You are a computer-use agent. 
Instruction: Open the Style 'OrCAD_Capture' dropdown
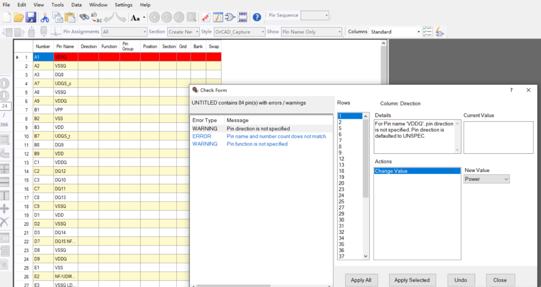239,32
